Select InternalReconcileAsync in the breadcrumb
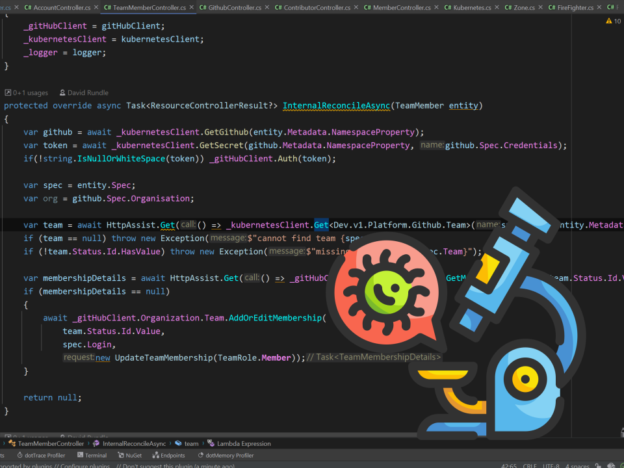The image size is (624, 468). pyautogui.click(x=134, y=444)
